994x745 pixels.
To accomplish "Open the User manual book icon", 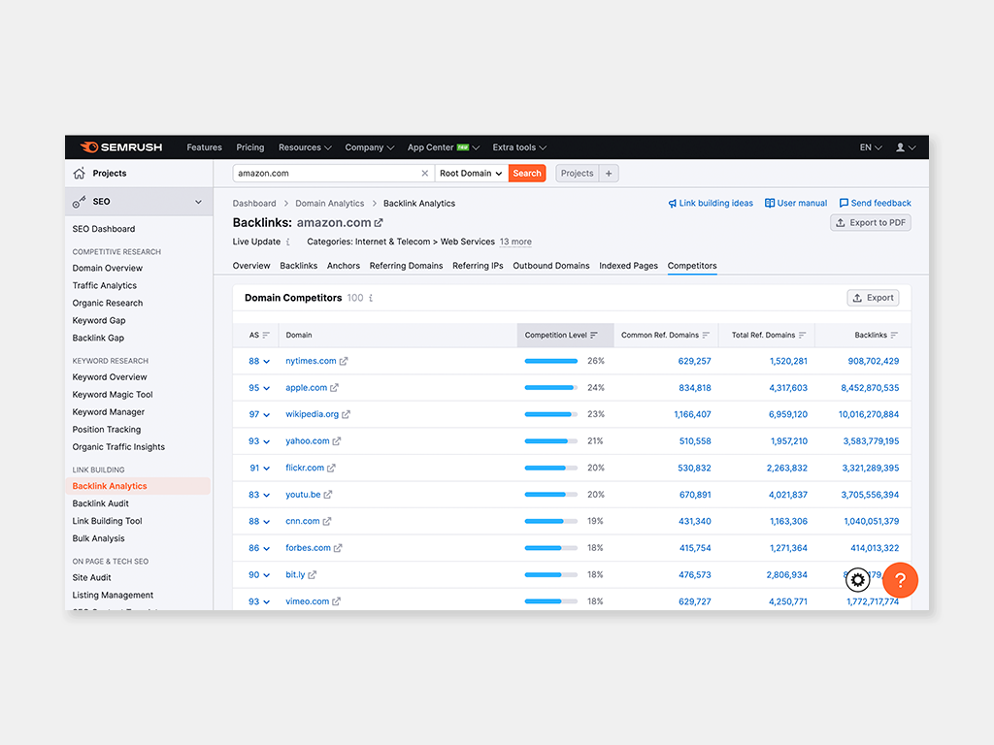I will [768, 203].
